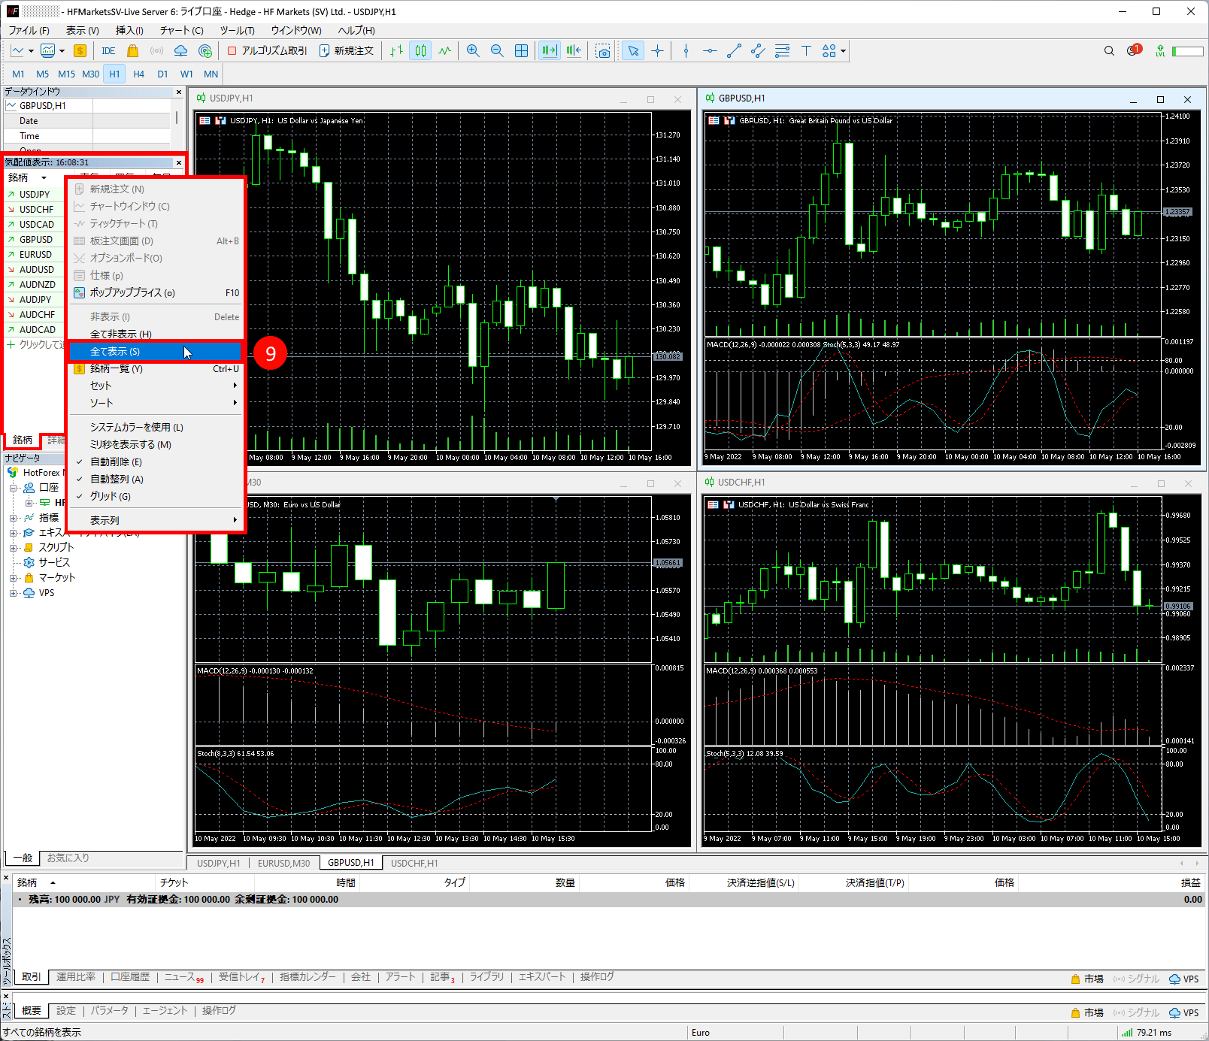Toggle 自動整列 (A) option in context menu

coord(117,479)
